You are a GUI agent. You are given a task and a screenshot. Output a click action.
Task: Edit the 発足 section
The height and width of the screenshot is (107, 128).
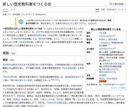coord(12,60)
